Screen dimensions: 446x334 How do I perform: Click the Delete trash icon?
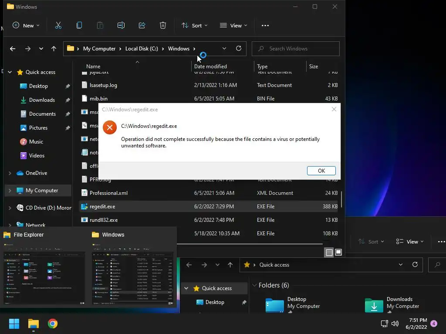pyautogui.click(x=163, y=26)
